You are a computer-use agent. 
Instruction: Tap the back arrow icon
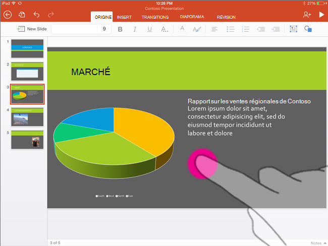[8, 15]
